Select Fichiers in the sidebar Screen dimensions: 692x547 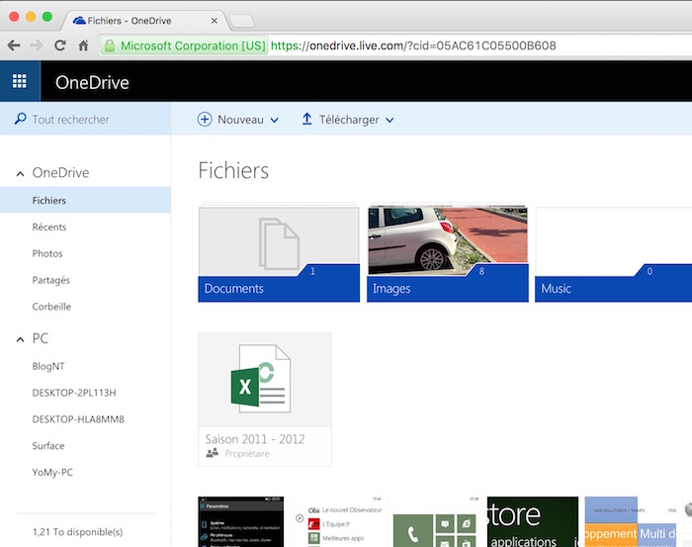click(x=85, y=200)
